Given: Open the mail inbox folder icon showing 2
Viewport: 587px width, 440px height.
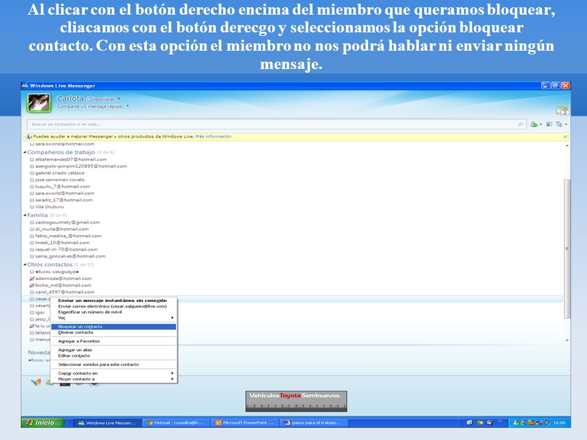Looking at the screenshot, I should (562, 111).
